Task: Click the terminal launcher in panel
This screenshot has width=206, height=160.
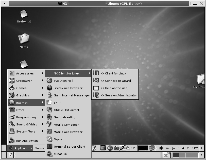Action: click(x=103, y=148)
